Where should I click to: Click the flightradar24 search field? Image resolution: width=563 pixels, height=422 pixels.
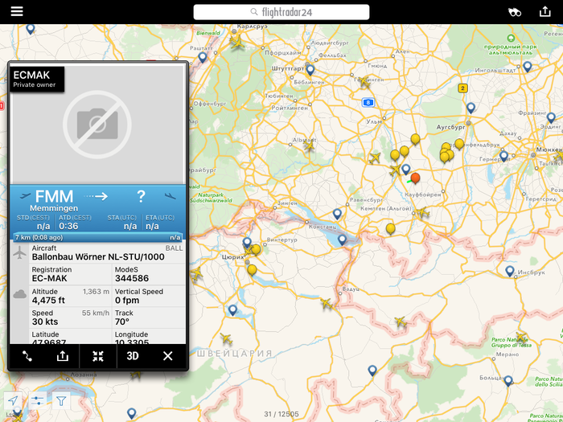(281, 12)
